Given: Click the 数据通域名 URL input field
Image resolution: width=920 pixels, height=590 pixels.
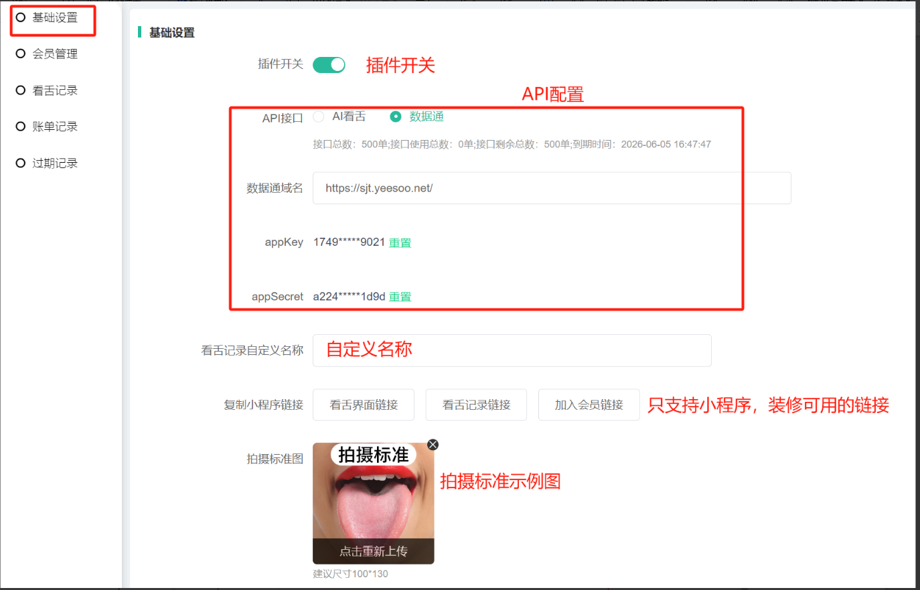Looking at the screenshot, I should pos(551,188).
